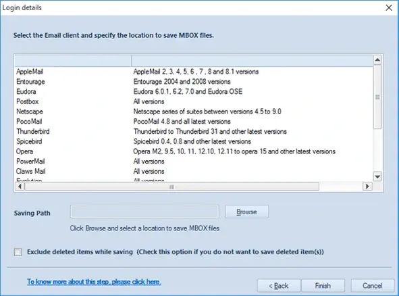Image resolution: width=399 pixels, height=296 pixels.
Task: Click the second column header of the list
Action: coord(252,61)
